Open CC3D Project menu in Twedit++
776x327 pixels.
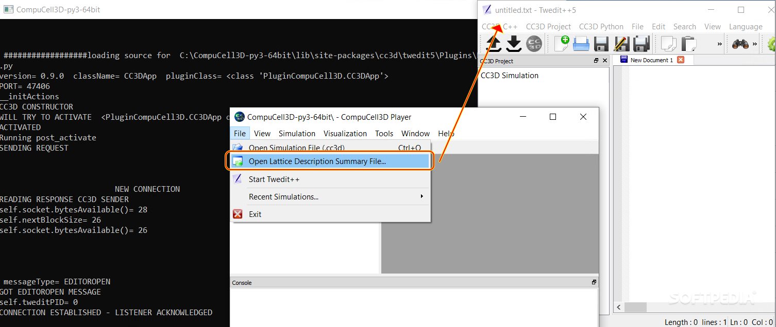coord(548,26)
